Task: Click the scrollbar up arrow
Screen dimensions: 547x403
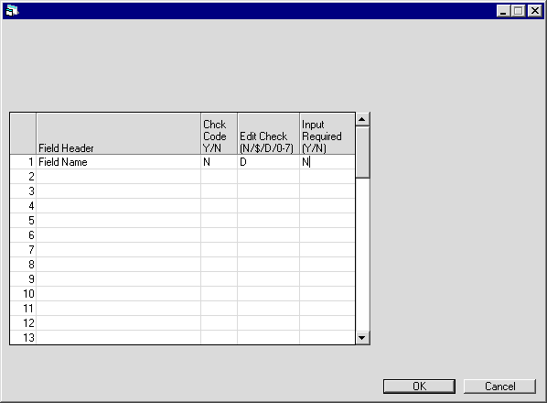Action: click(x=362, y=119)
